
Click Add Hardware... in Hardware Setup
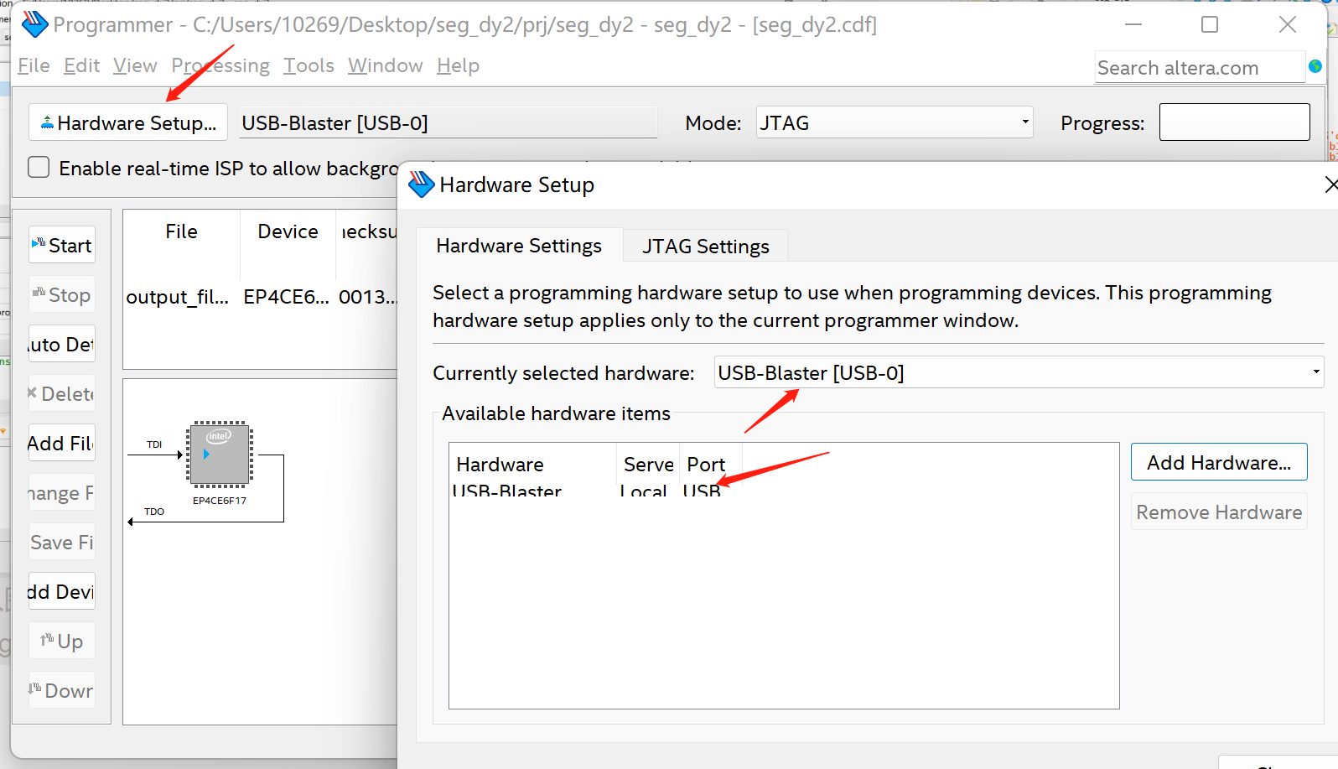(1219, 462)
